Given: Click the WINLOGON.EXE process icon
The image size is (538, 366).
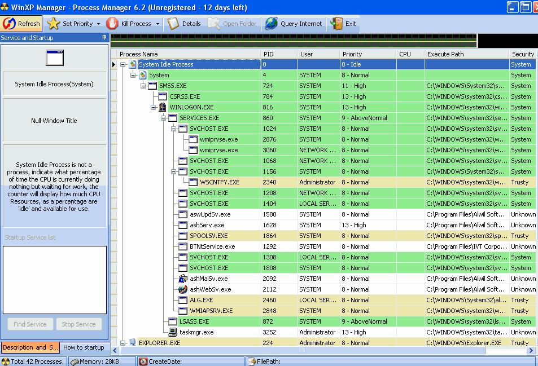Looking at the screenshot, I should tap(163, 107).
